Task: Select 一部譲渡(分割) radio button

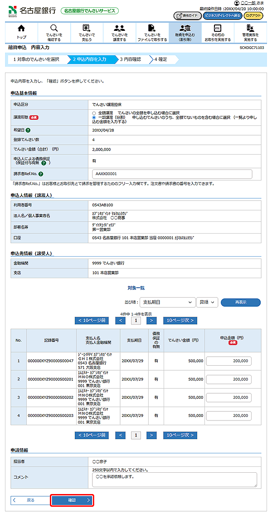Action: coord(94,117)
